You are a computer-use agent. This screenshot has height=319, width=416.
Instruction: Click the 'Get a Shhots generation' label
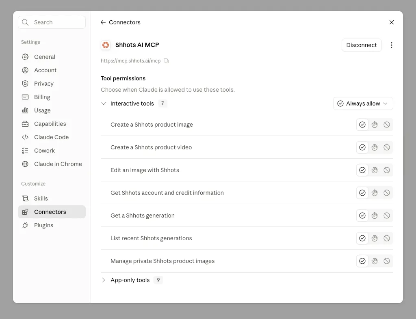coord(143,216)
